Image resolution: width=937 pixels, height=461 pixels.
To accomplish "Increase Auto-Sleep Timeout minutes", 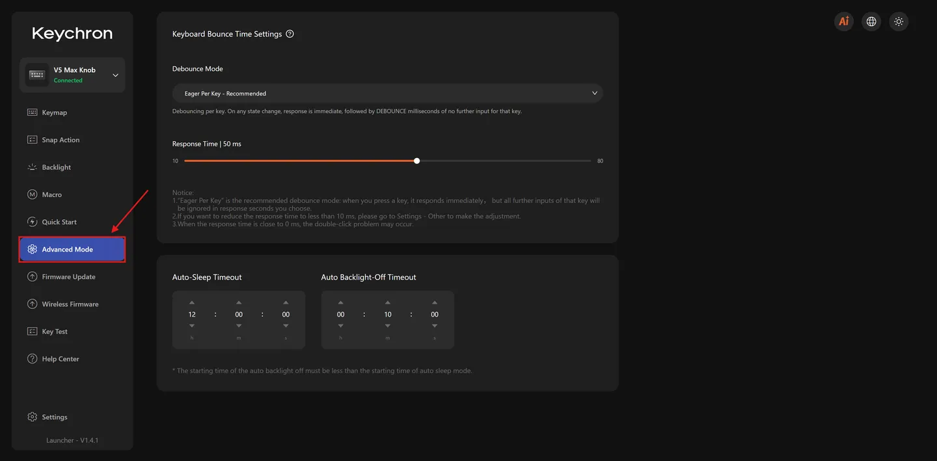I will click(x=239, y=302).
